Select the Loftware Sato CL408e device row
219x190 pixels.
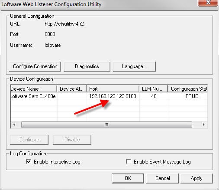tap(109, 96)
